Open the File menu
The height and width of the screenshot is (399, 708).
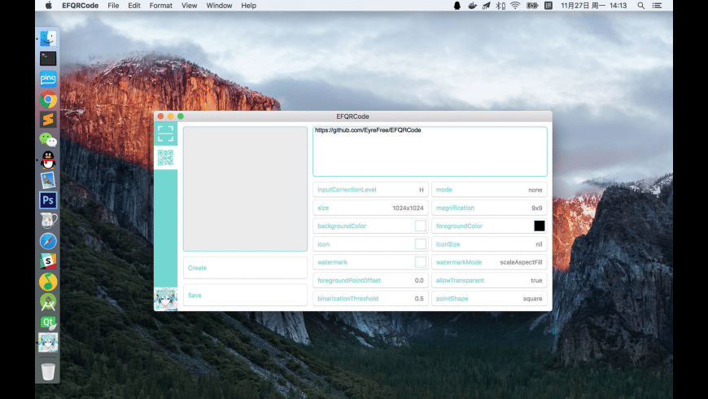pyautogui.click(x=113, y=6)
